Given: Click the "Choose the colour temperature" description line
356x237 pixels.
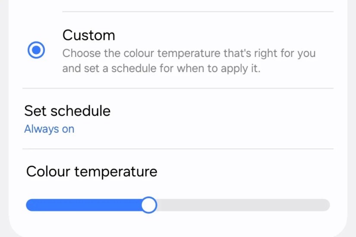Looking at the screenshot, I should 189,54.
